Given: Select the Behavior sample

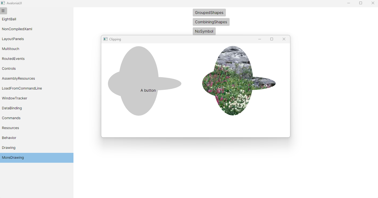Looking at the screenshot, I should (x=37, y=138).
